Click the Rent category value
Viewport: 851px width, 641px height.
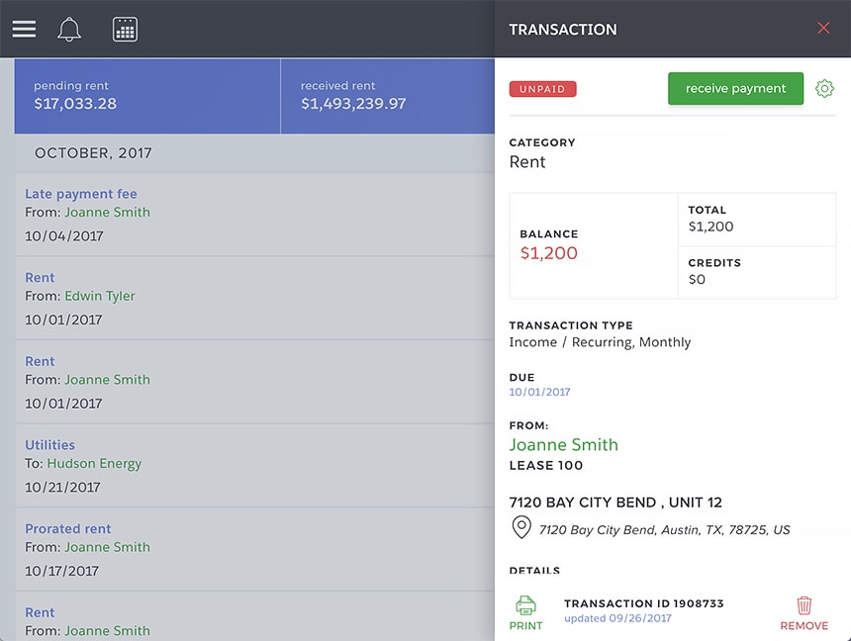(x=527, y=162)
